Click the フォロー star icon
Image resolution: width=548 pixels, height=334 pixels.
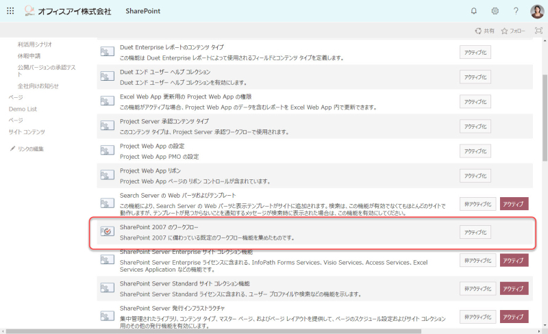tap(504, 31)
